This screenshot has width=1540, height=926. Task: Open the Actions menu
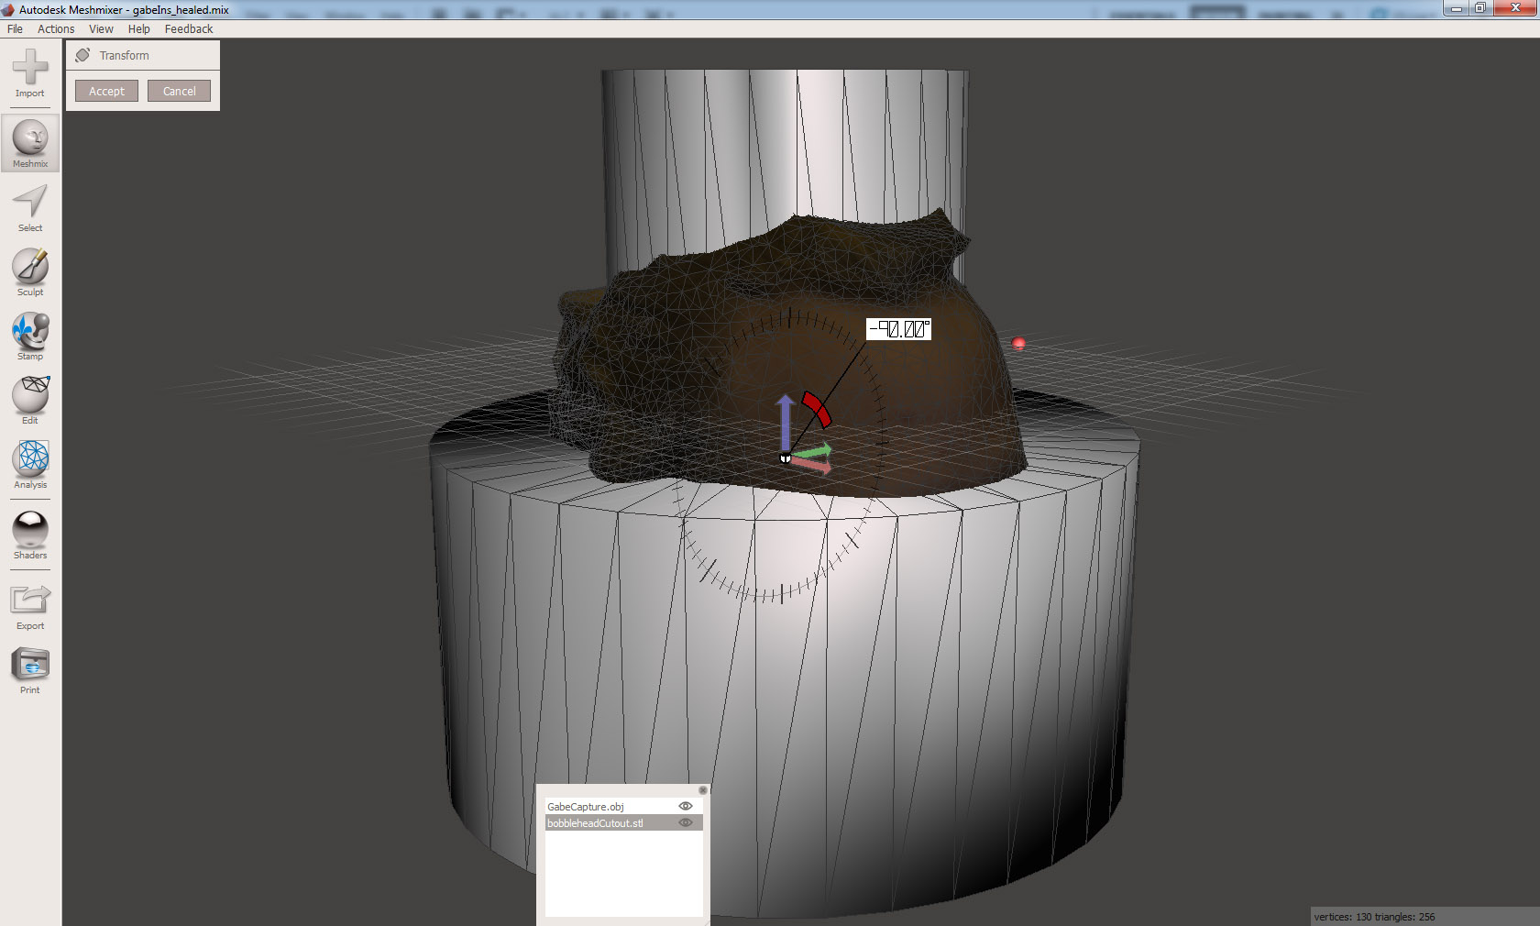(56, 29)
